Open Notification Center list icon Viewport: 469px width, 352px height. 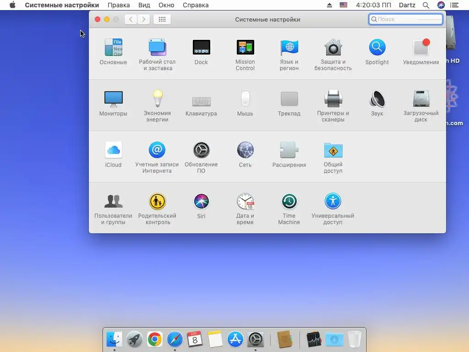(x=454, y=5)
